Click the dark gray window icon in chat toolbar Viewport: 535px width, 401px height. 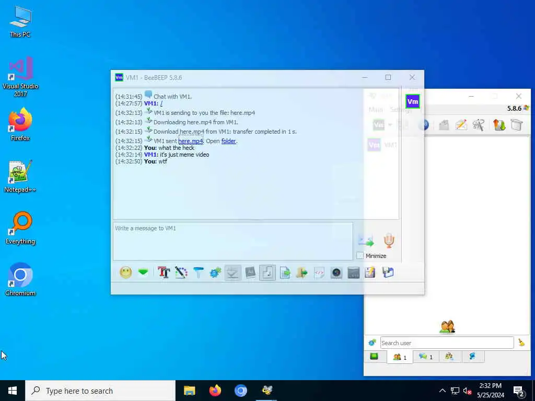354,273
